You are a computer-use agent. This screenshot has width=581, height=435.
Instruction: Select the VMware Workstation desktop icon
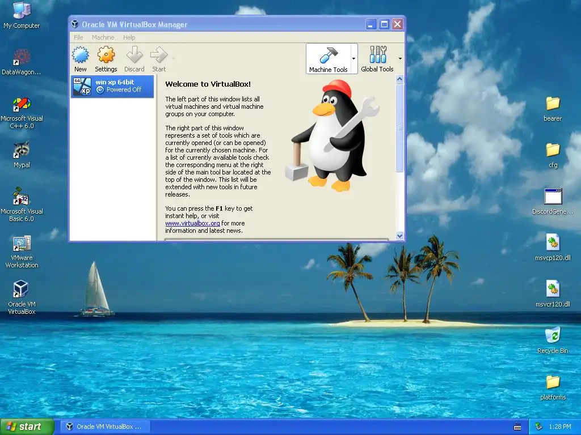click(22, 251)
